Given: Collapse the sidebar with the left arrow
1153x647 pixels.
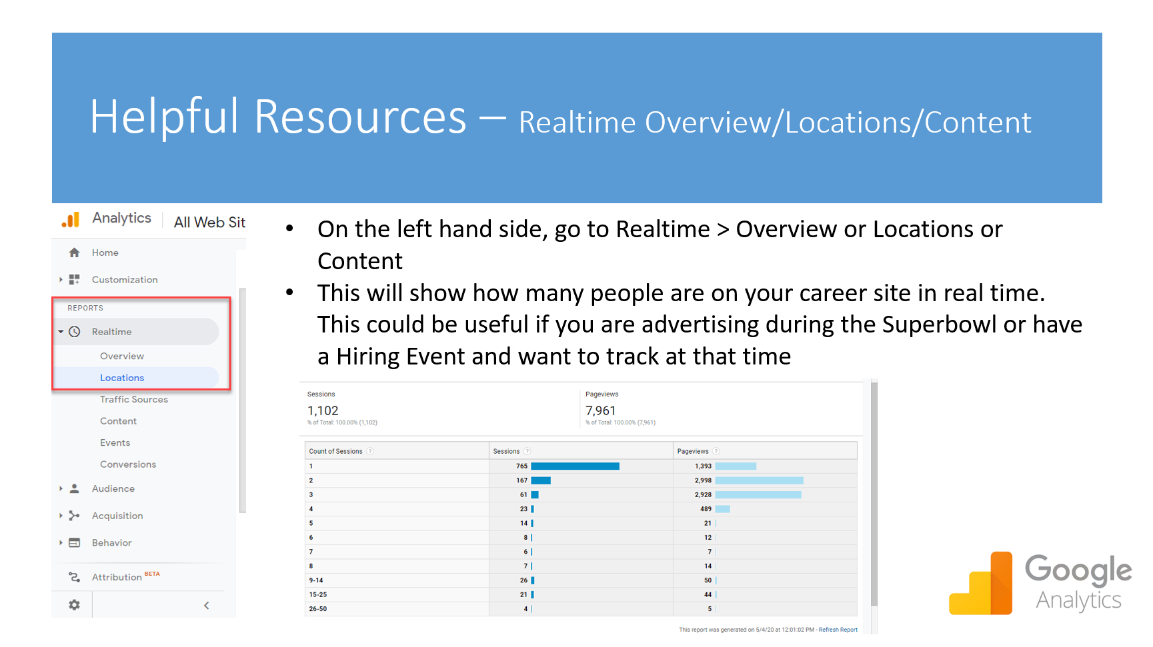Looking at the screenshot, I should click(207, 605).
